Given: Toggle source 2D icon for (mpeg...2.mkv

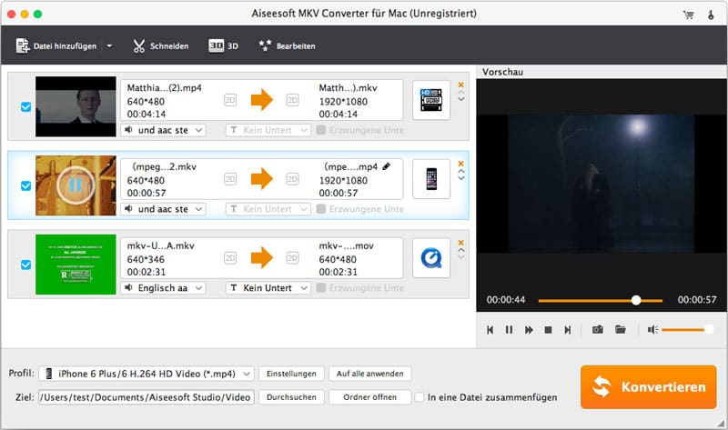Looking at the screenshot, I should tap(230, 179).
